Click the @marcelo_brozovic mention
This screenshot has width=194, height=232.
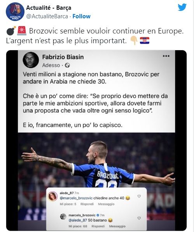[76, 198]
